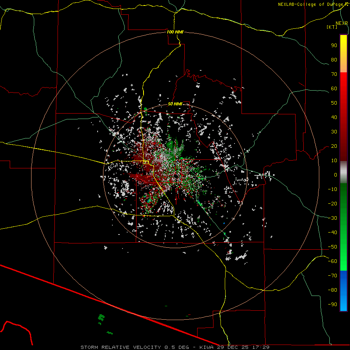350x350 pixels.
Task: Click the bright green segment near -60 on the color bar
Action: [343, 261]
